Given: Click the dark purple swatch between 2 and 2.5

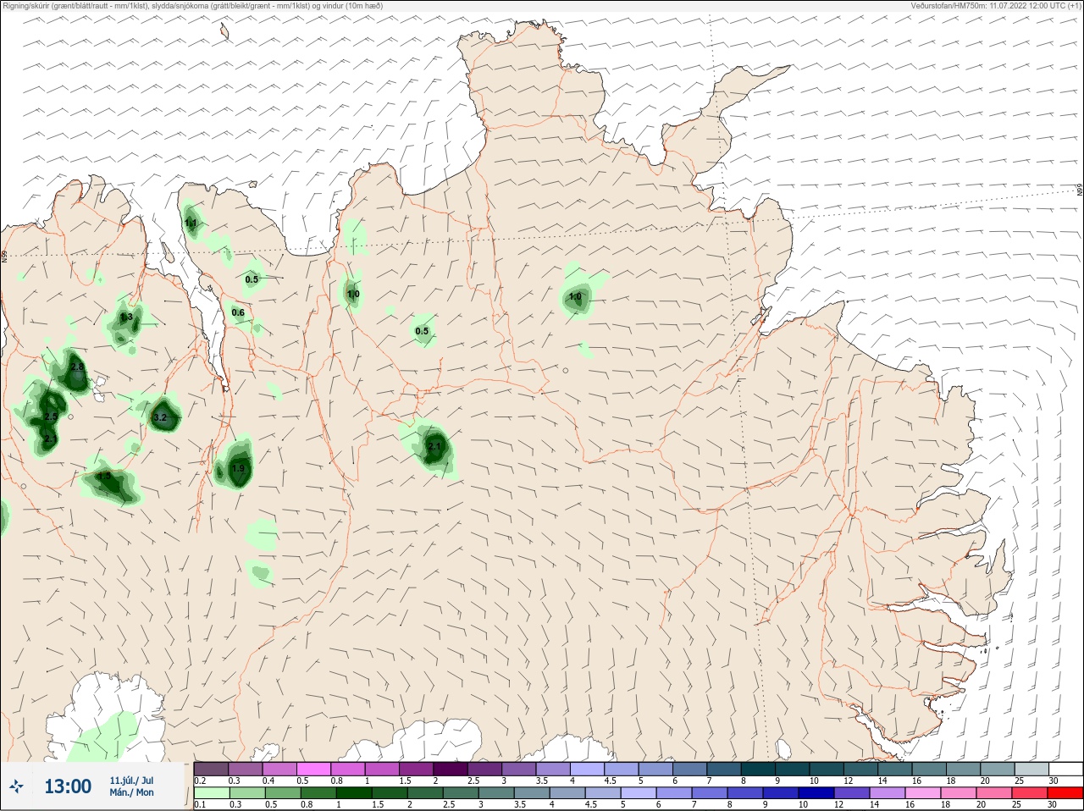Looking at the screenshot, I should (451, 769).
